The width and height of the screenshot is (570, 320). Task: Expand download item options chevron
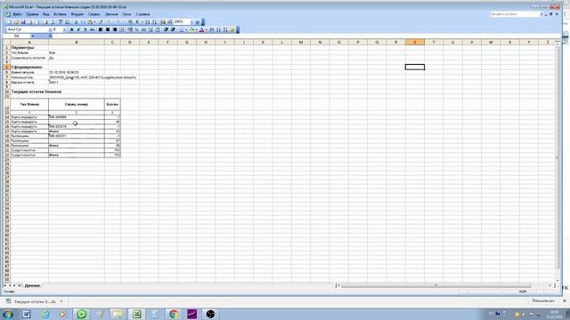coord(61,301)
